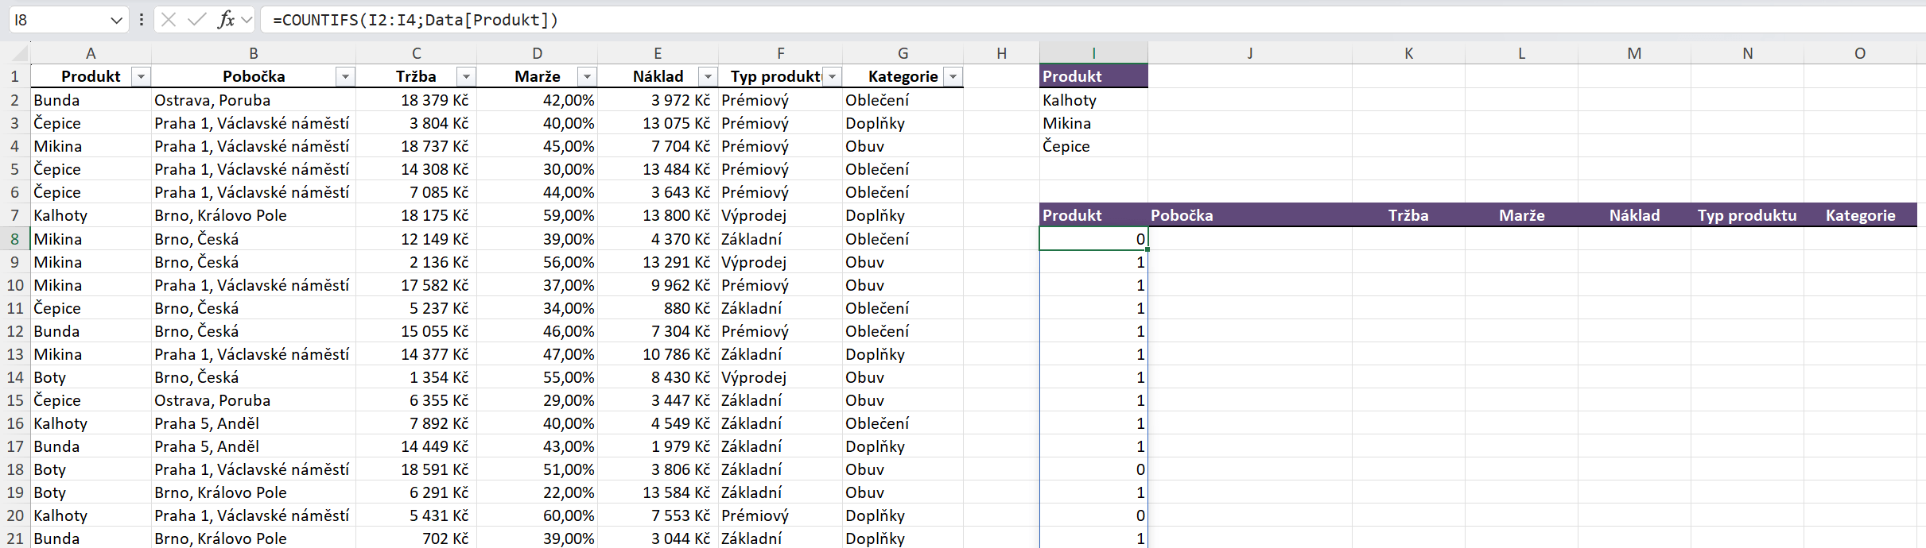Screen dimensions: 1926x548
Task: Open the Kategorie column filter dropdown
Action: click(x=953, y=77)
